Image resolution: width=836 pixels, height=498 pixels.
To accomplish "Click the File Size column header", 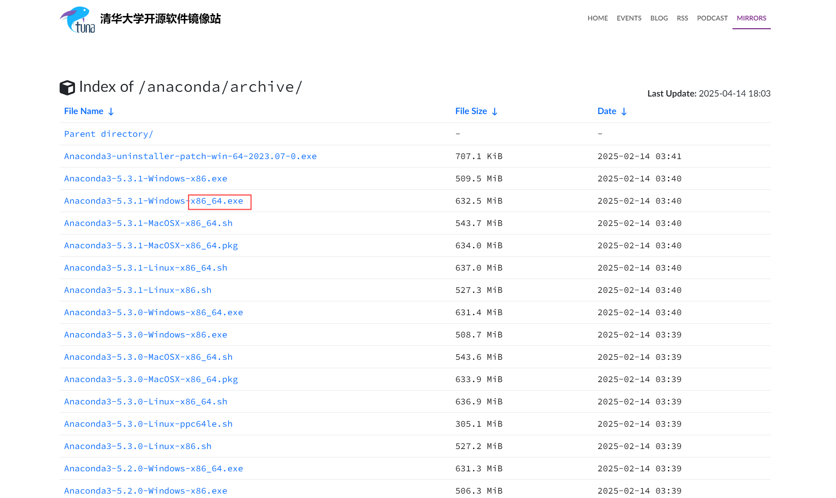I will pyautogui.click(x=471, y=111).
